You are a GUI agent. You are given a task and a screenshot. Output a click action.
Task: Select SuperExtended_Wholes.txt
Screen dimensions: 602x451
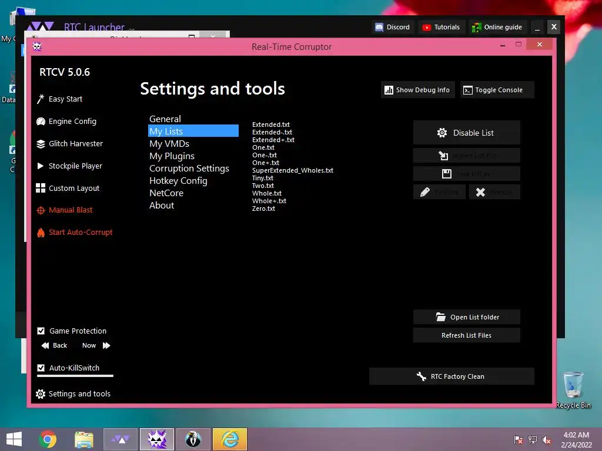(x=293, y=170)
